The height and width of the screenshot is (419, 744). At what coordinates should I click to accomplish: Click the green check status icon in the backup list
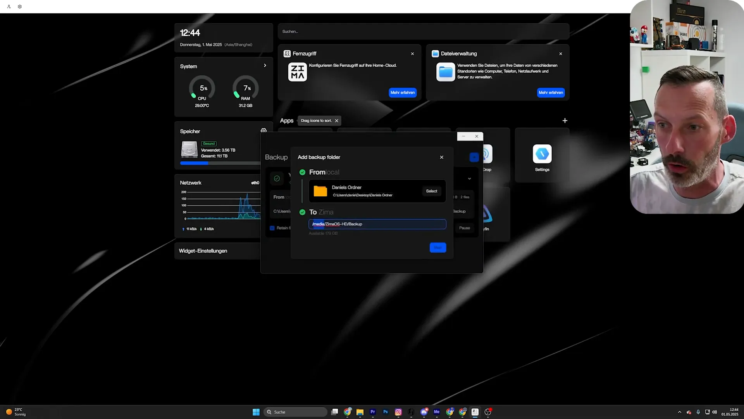(277, 178)
